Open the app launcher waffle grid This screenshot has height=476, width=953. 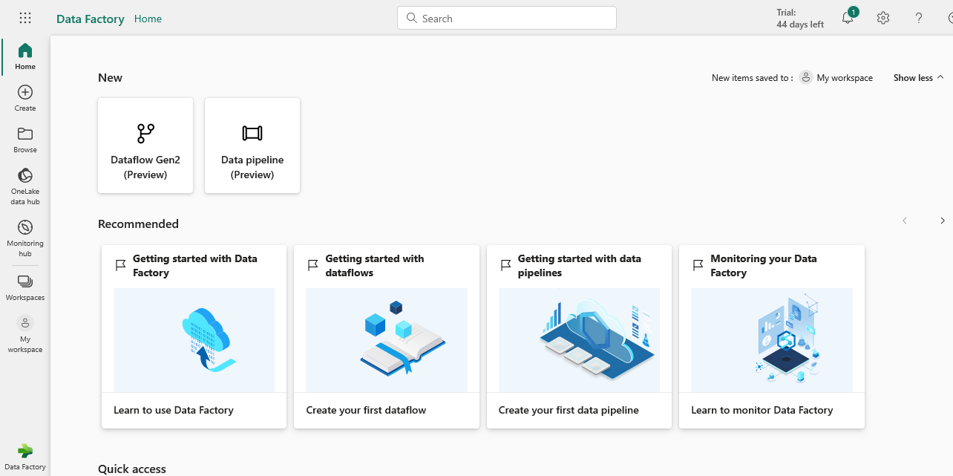click(x=25, y=18)
